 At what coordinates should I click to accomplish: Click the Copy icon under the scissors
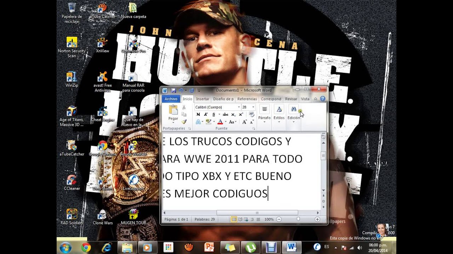[184, 114]
